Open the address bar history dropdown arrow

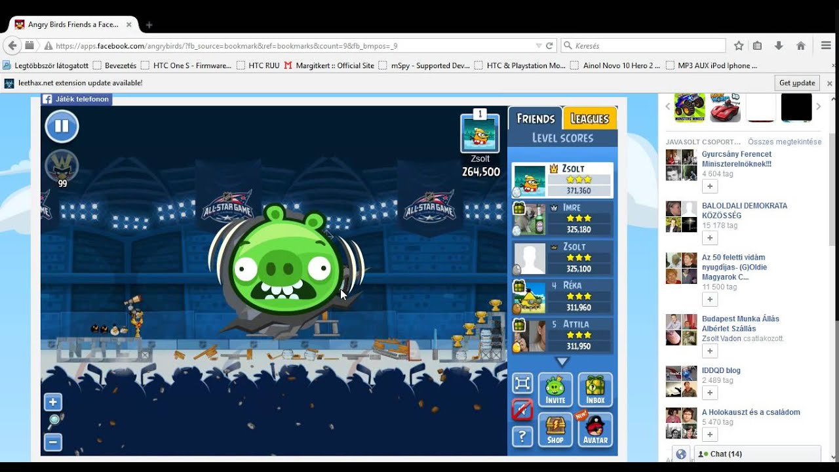pyautogui.click(x=539, y=46)
